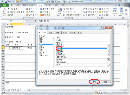
Task: Switch to the 채우기 tab in dialog
Action: (72, 32)
